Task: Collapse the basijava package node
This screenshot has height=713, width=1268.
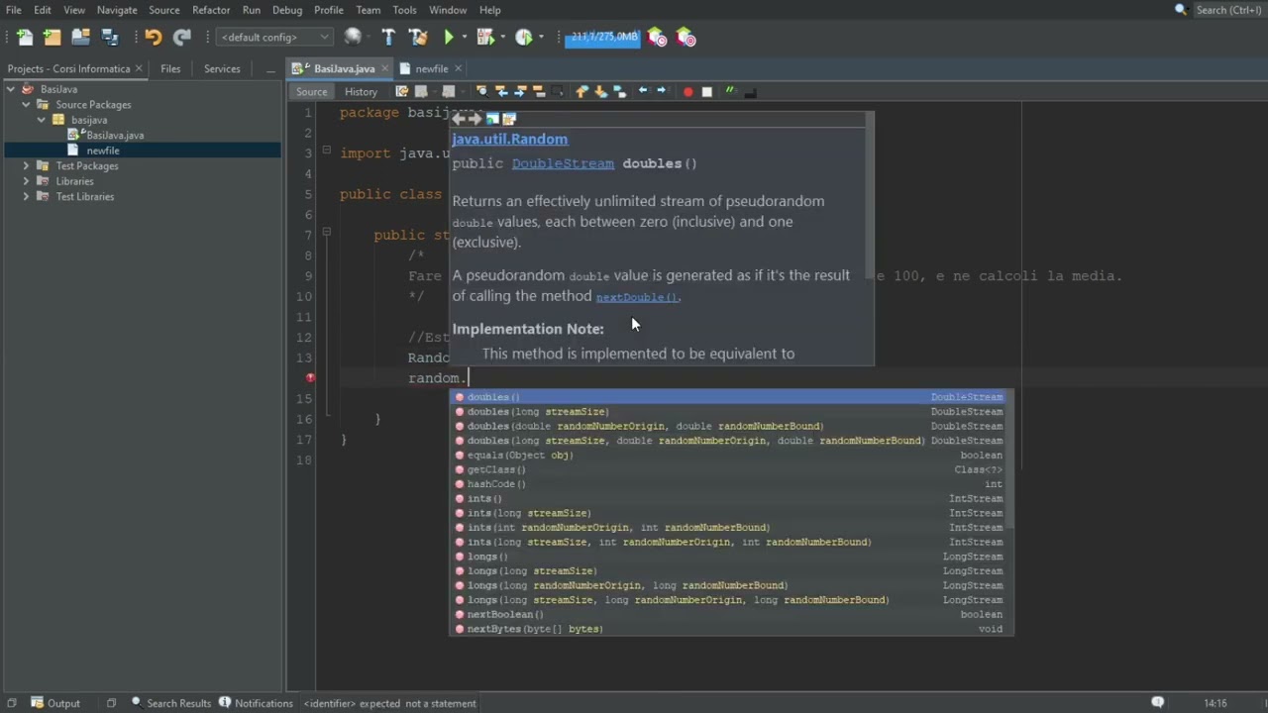Action: (x=42, y=120)
